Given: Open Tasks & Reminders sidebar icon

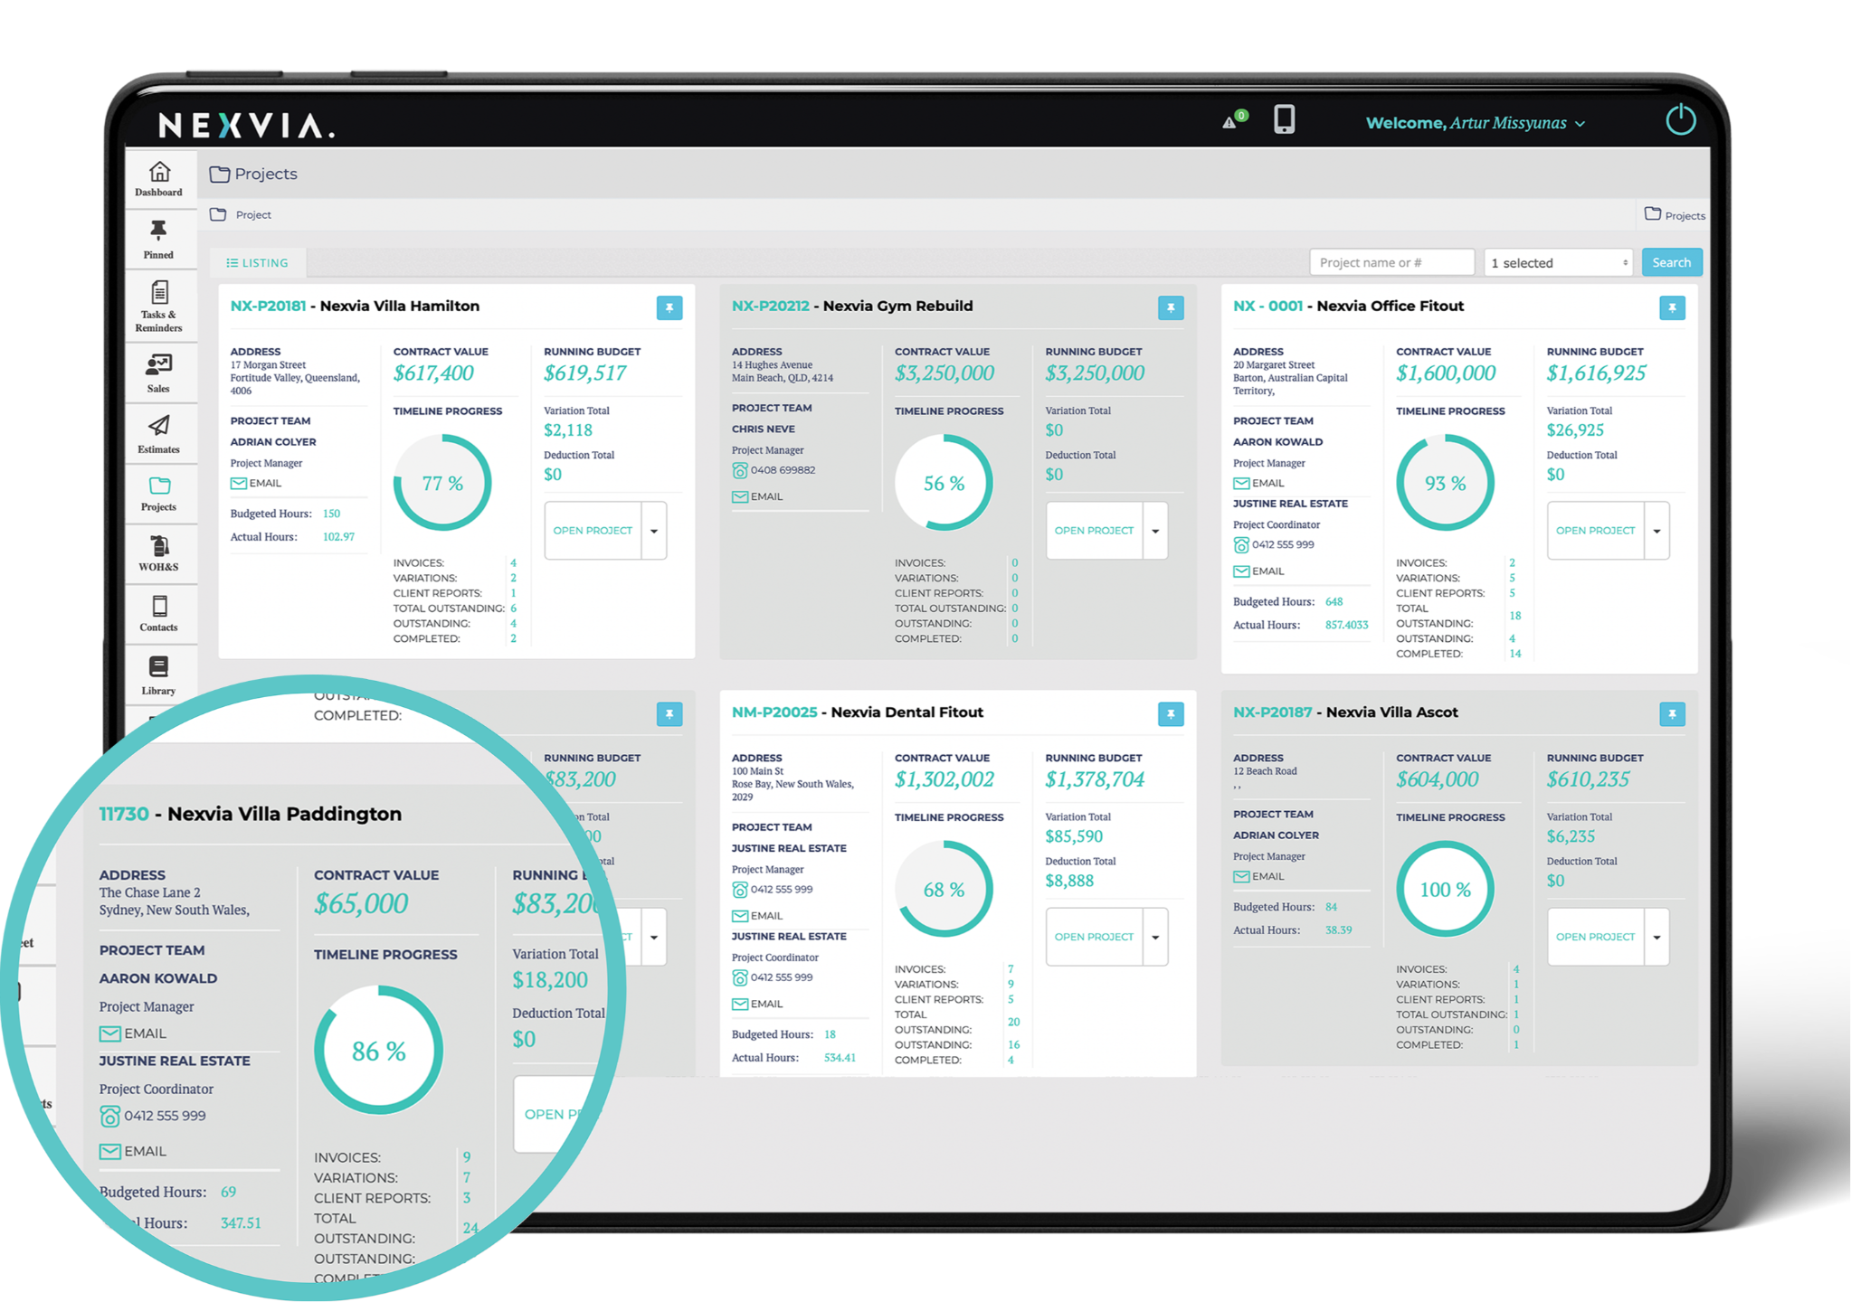Looking at the screenshot, I should pyautogui.click(x=159, y=306).
